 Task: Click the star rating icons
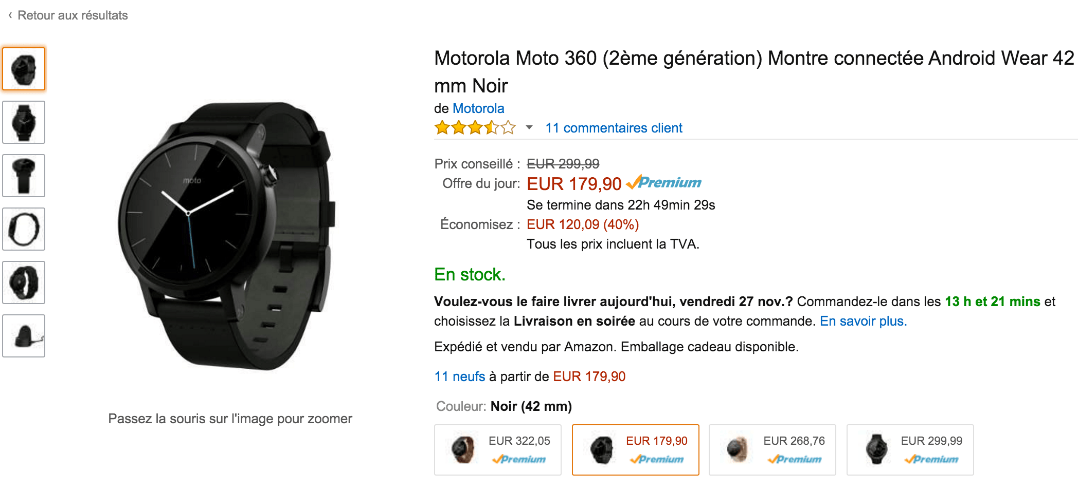[475, 127]
